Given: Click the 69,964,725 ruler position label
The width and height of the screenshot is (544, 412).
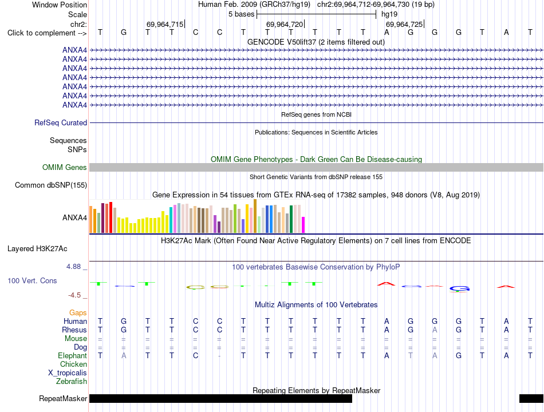Looking at the screenshot, I should 404,24.
